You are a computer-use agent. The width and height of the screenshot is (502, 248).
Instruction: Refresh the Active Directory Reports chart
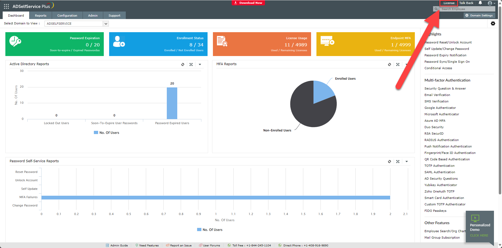click(x=183, y=64)
